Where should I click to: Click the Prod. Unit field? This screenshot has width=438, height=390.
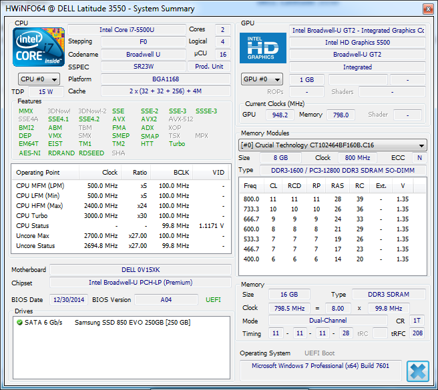pyautogui.click(x=209, y=67)
